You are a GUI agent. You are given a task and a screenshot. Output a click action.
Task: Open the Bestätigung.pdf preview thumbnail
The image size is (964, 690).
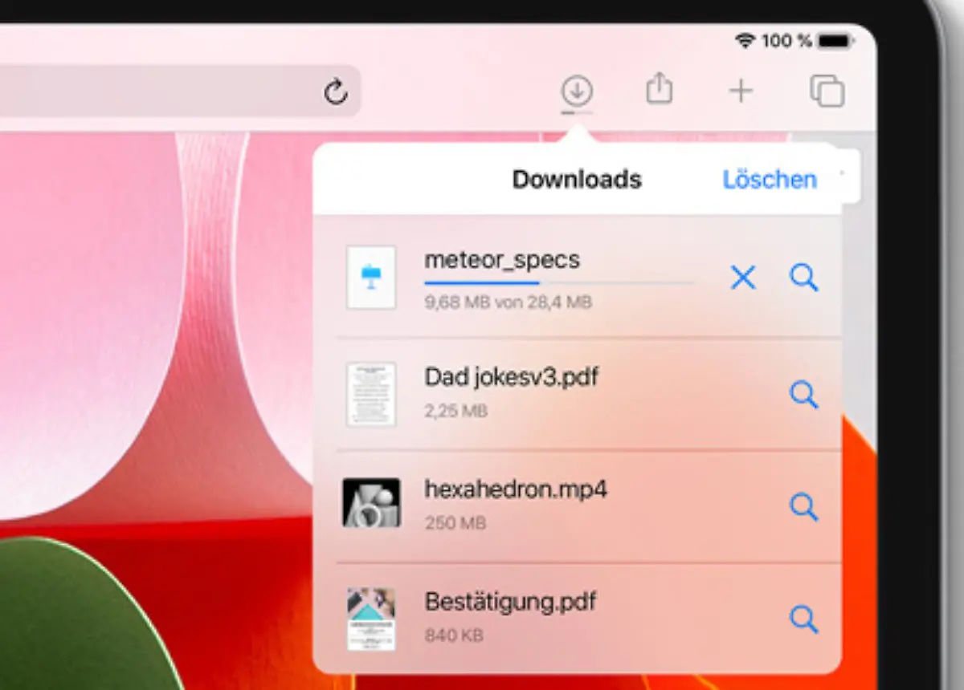click(371, 618)
